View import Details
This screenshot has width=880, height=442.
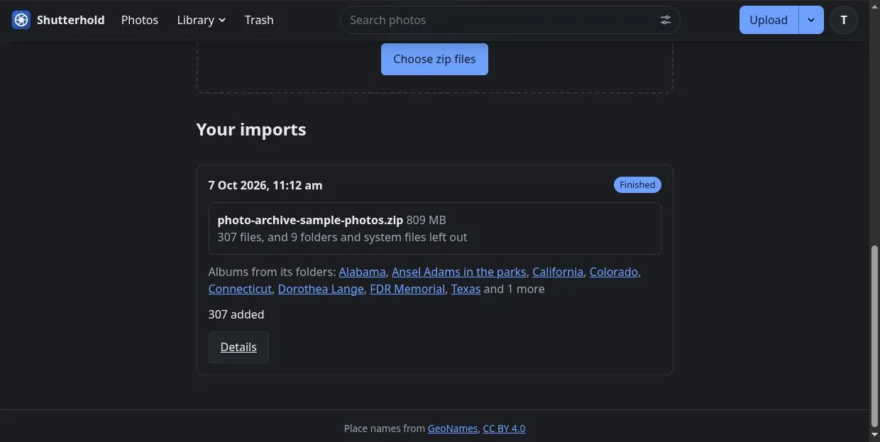point(238,347)
